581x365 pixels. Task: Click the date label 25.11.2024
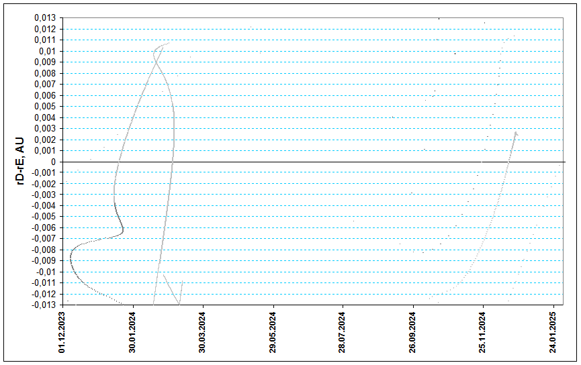point(482,332)
